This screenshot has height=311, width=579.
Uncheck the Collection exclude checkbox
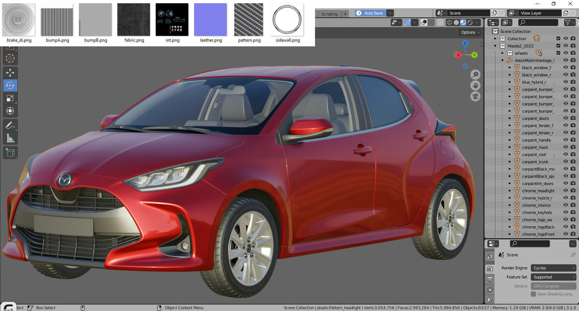[558, 39]
